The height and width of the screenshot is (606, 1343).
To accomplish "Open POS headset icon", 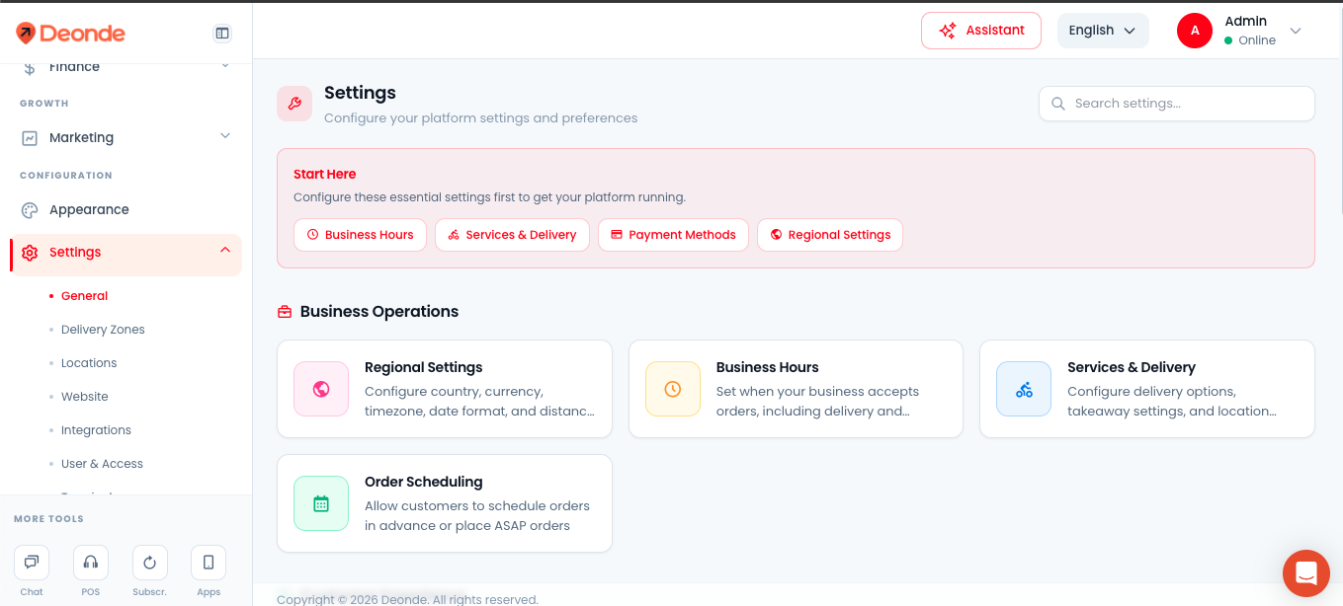I will (x=91, y=563).
